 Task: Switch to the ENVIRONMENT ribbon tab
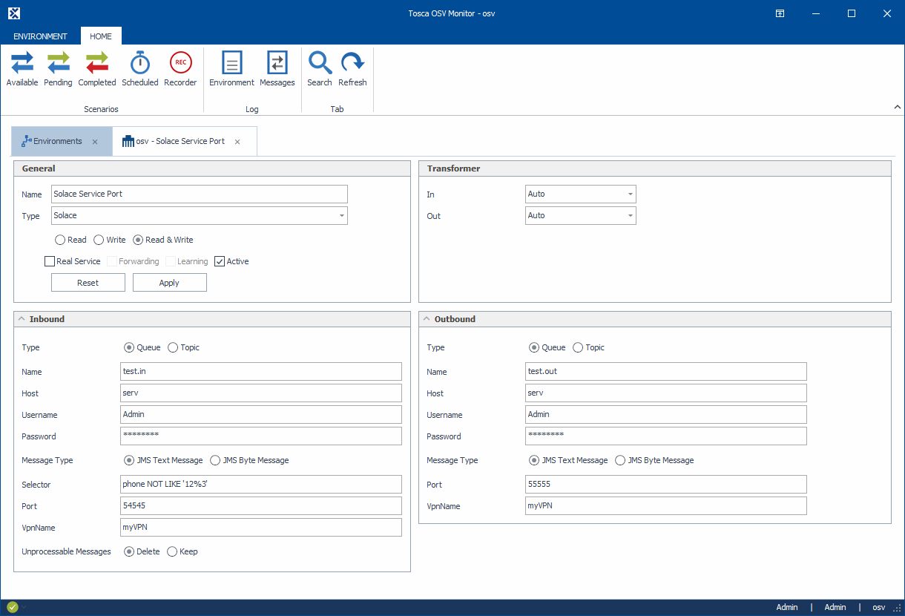click(40, 36)
